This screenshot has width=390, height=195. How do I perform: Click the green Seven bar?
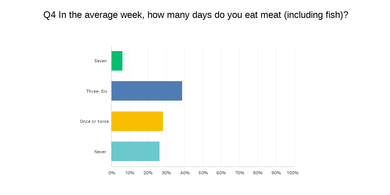click(117, 61)
